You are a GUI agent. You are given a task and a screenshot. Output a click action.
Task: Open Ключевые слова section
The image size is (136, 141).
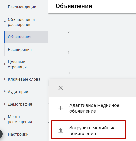pyautogui.click(x=24, y=79)
